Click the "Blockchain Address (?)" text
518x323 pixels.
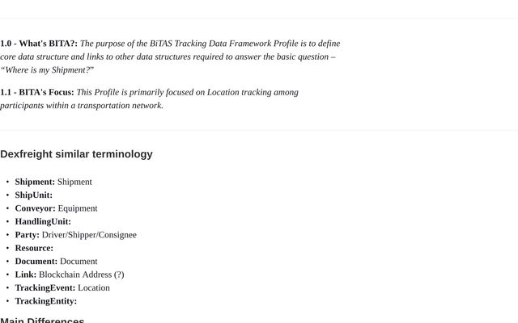point(82,275)
